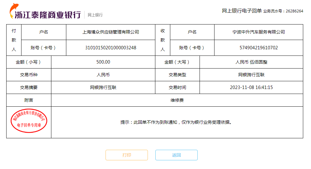Click payee name 宁波中升汽车服务有限公司
This screenshot has width=311, height=169.
pyautogui.click(x=259, y=32)
